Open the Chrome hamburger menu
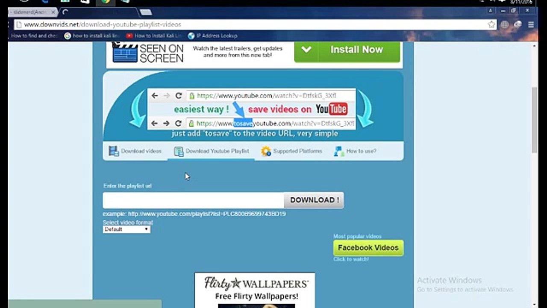This screenshot has width=547, height=308. pos(531,25)
